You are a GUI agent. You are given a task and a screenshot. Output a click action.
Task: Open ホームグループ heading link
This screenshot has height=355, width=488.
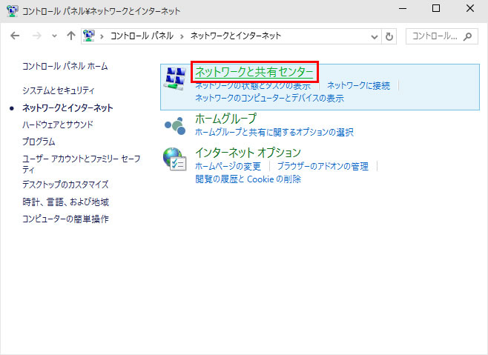(x=225, y=119)
